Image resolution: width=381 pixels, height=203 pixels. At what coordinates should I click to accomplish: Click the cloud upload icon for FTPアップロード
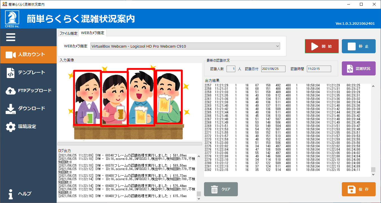click(11, 91)
